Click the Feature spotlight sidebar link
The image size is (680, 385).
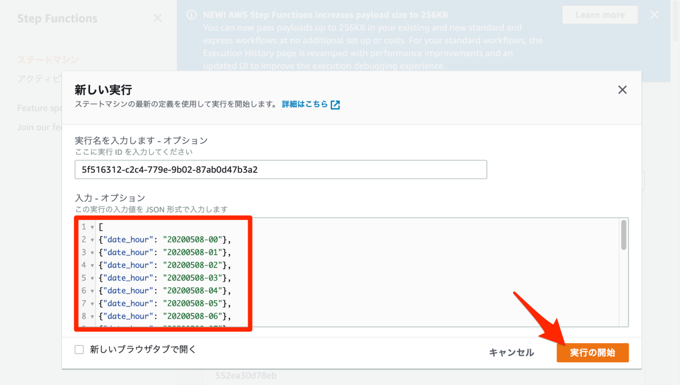coord(39,108)
